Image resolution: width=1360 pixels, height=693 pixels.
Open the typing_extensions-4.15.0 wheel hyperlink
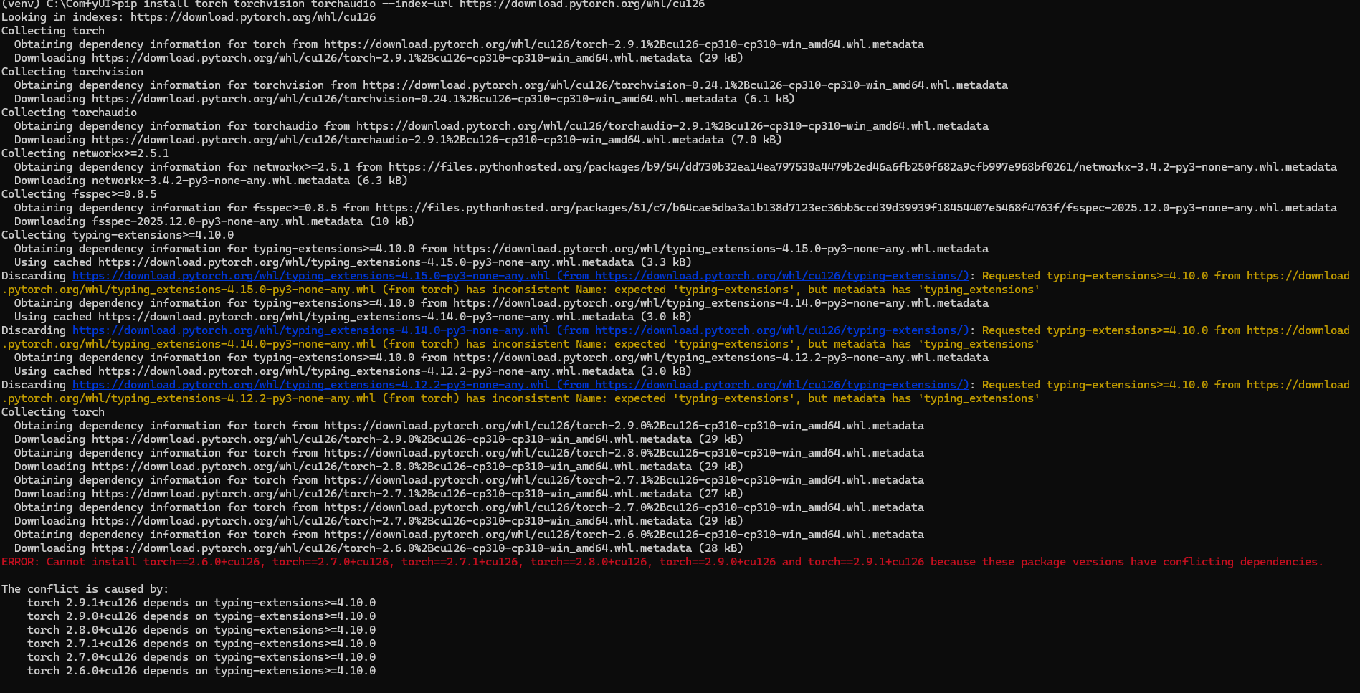(x=310, y=276)
